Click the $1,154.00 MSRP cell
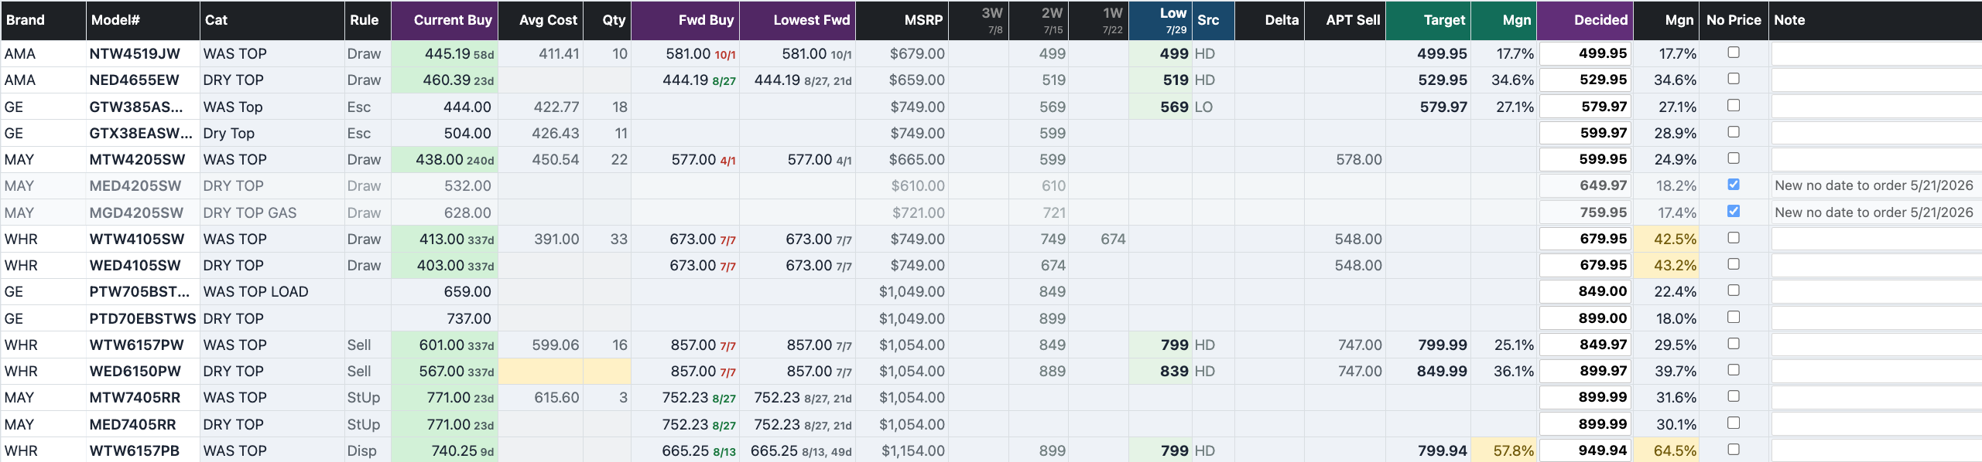This screenshot has height=462, width=1982. (902, 450)
